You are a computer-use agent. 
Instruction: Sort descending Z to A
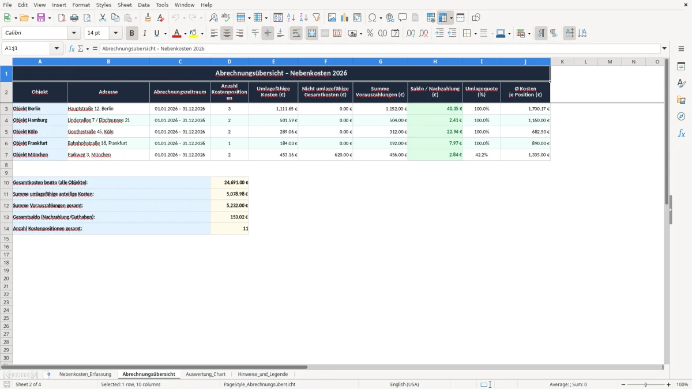click(x=303, y=18)
